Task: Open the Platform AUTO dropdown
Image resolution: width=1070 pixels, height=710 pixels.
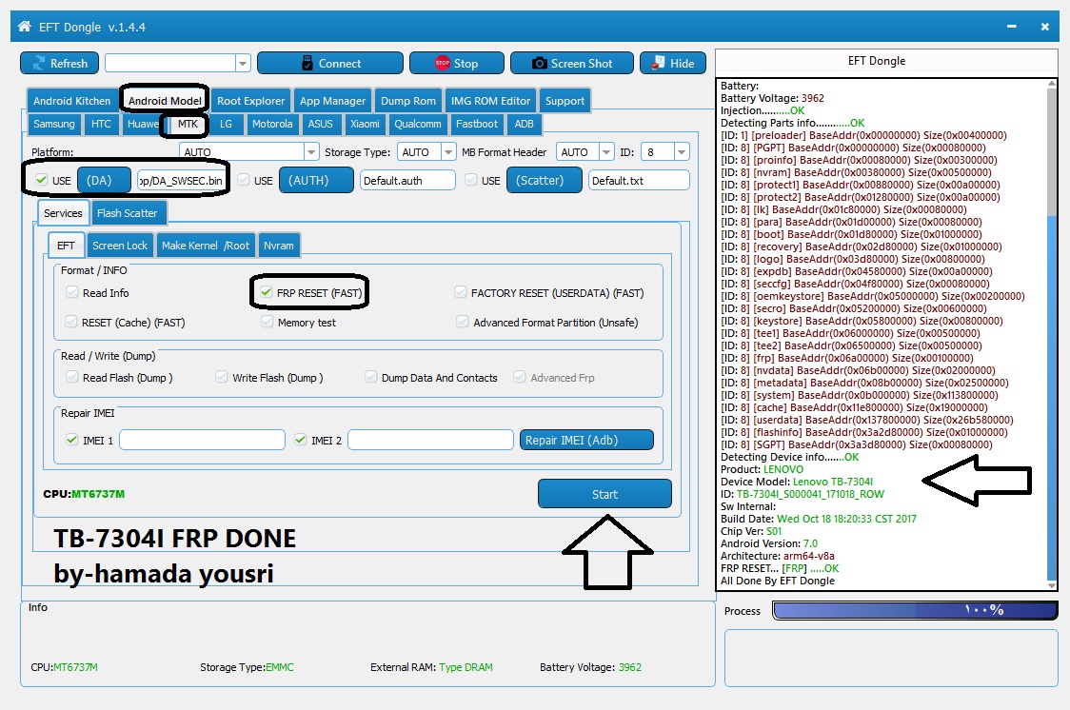Action: click(x=310, y=151)
